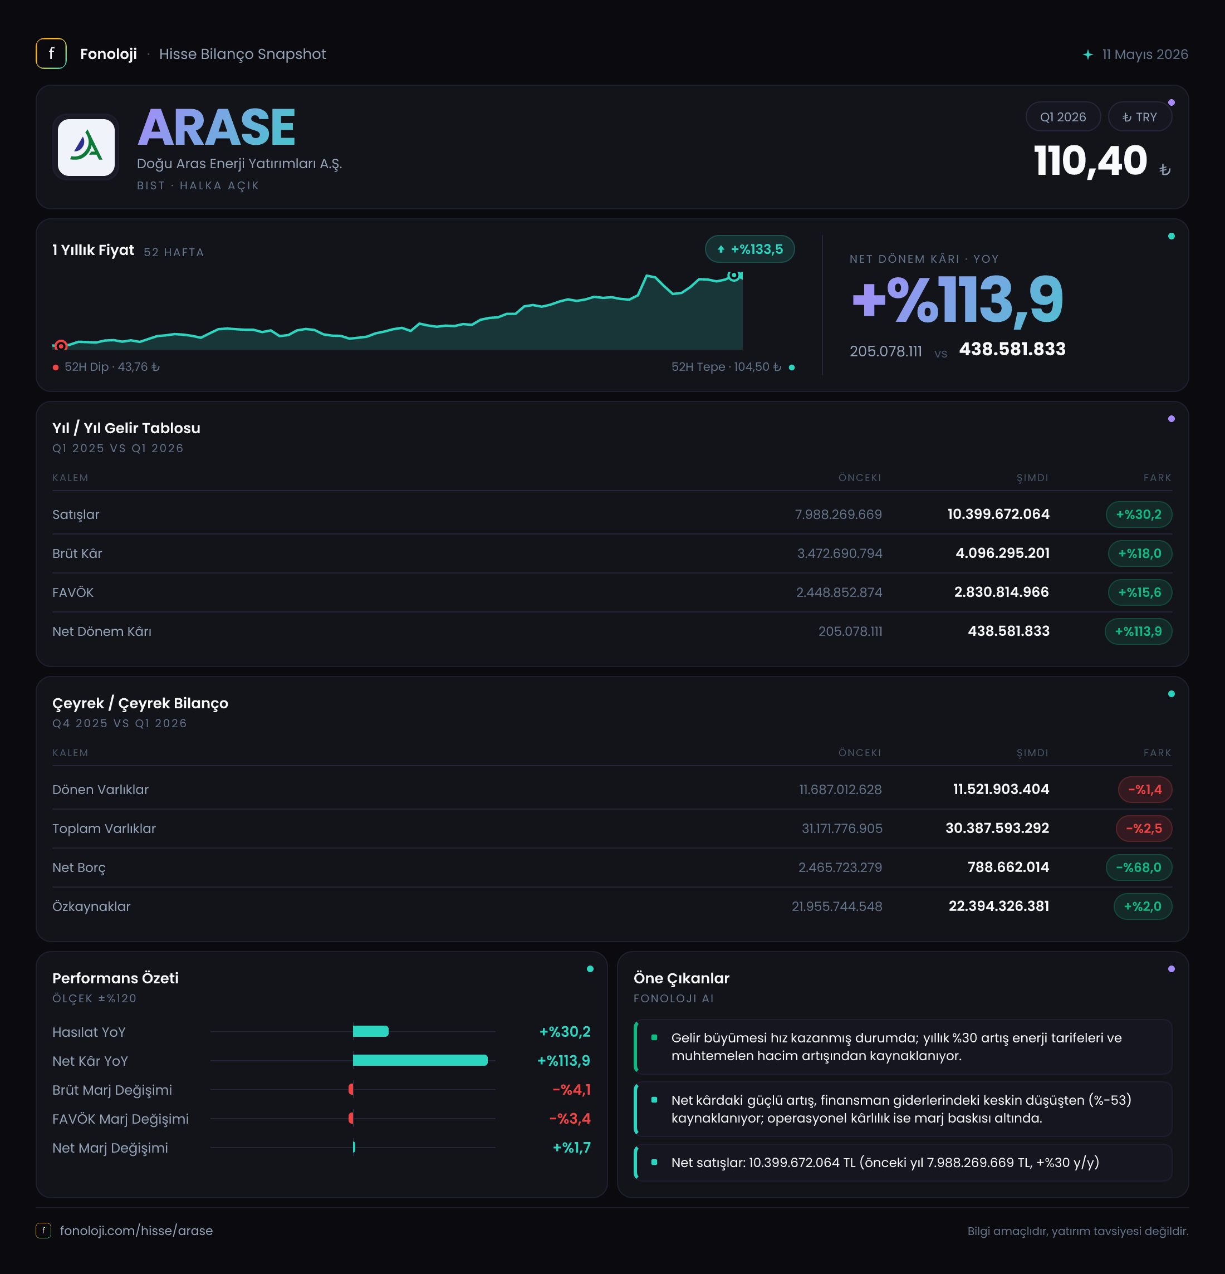Click the Fonoloji 'f' logo in the header

point(51,53)
